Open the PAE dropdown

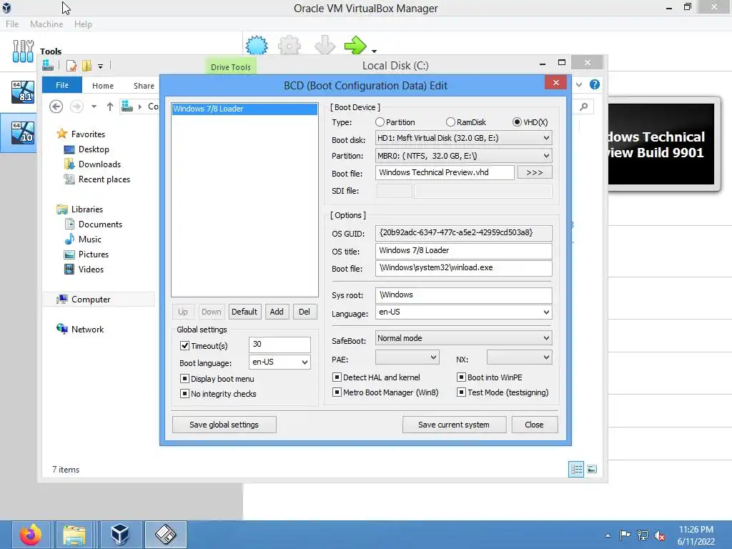(x=407, y=357)
